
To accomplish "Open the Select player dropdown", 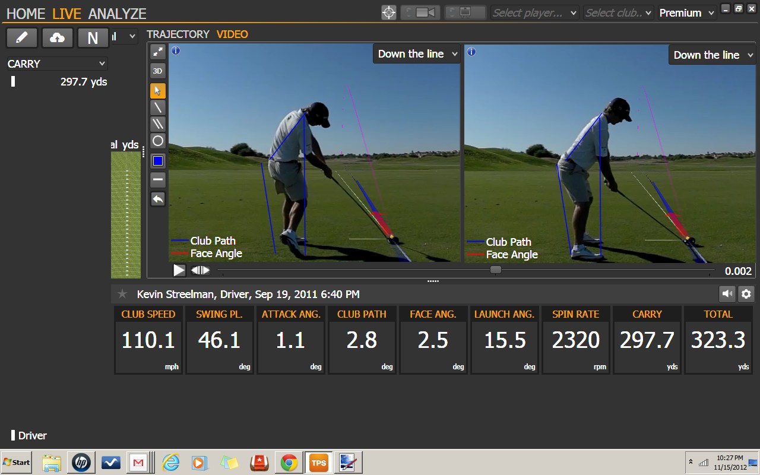I will coord(535,12).
